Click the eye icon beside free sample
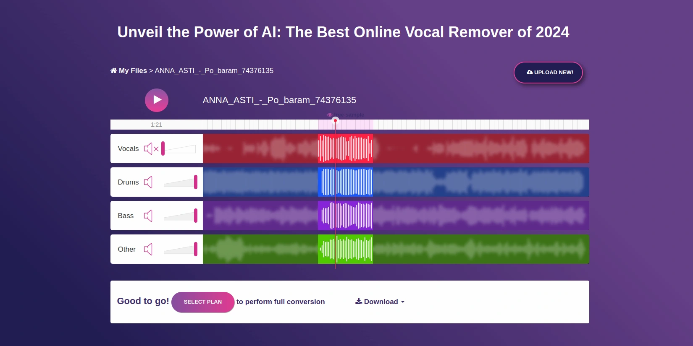The width and height of the screenshot is (693, 346). pos(330,115)
